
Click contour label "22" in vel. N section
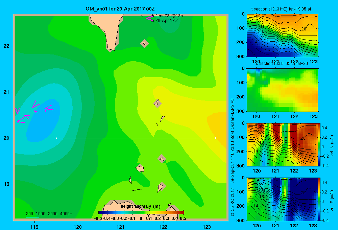tap(299, 152)
